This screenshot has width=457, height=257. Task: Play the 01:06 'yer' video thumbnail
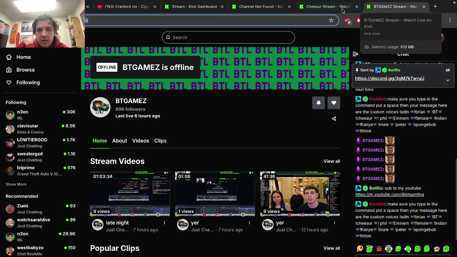pyautogui.click(x=215, y=194)
